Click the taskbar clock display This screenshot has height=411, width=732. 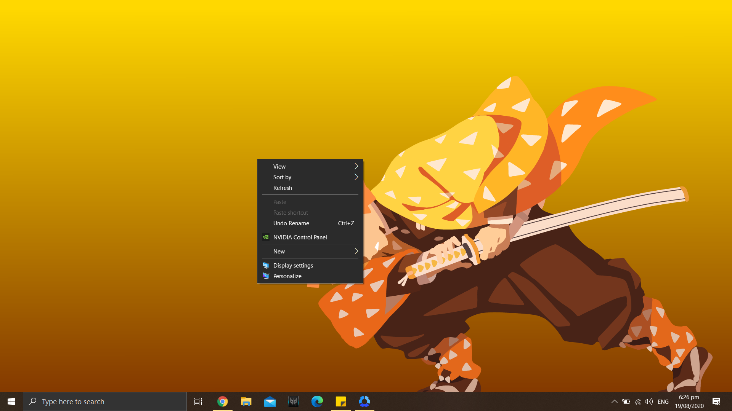[x=690, y=401]
